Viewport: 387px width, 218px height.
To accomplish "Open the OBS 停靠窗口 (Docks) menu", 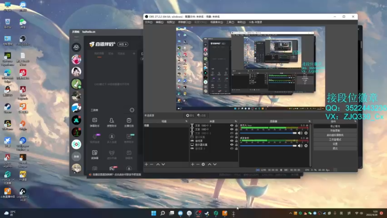I will (184, 22).
